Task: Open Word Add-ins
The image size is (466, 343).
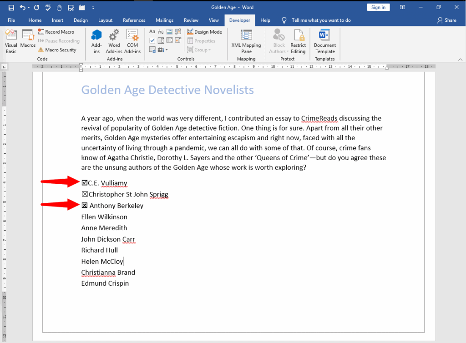Action: point(114,41)
